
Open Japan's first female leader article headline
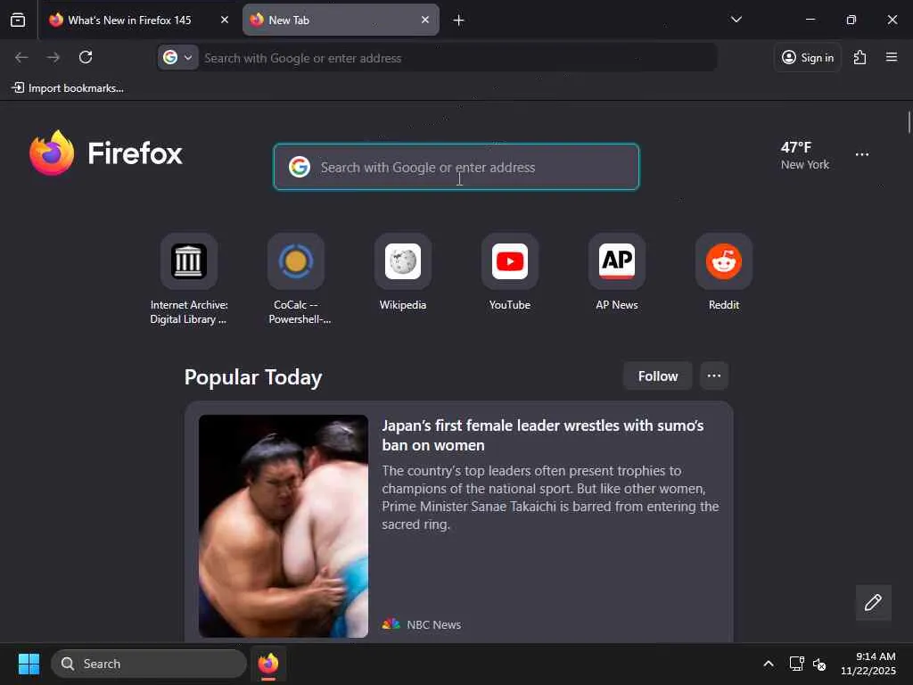543,435
